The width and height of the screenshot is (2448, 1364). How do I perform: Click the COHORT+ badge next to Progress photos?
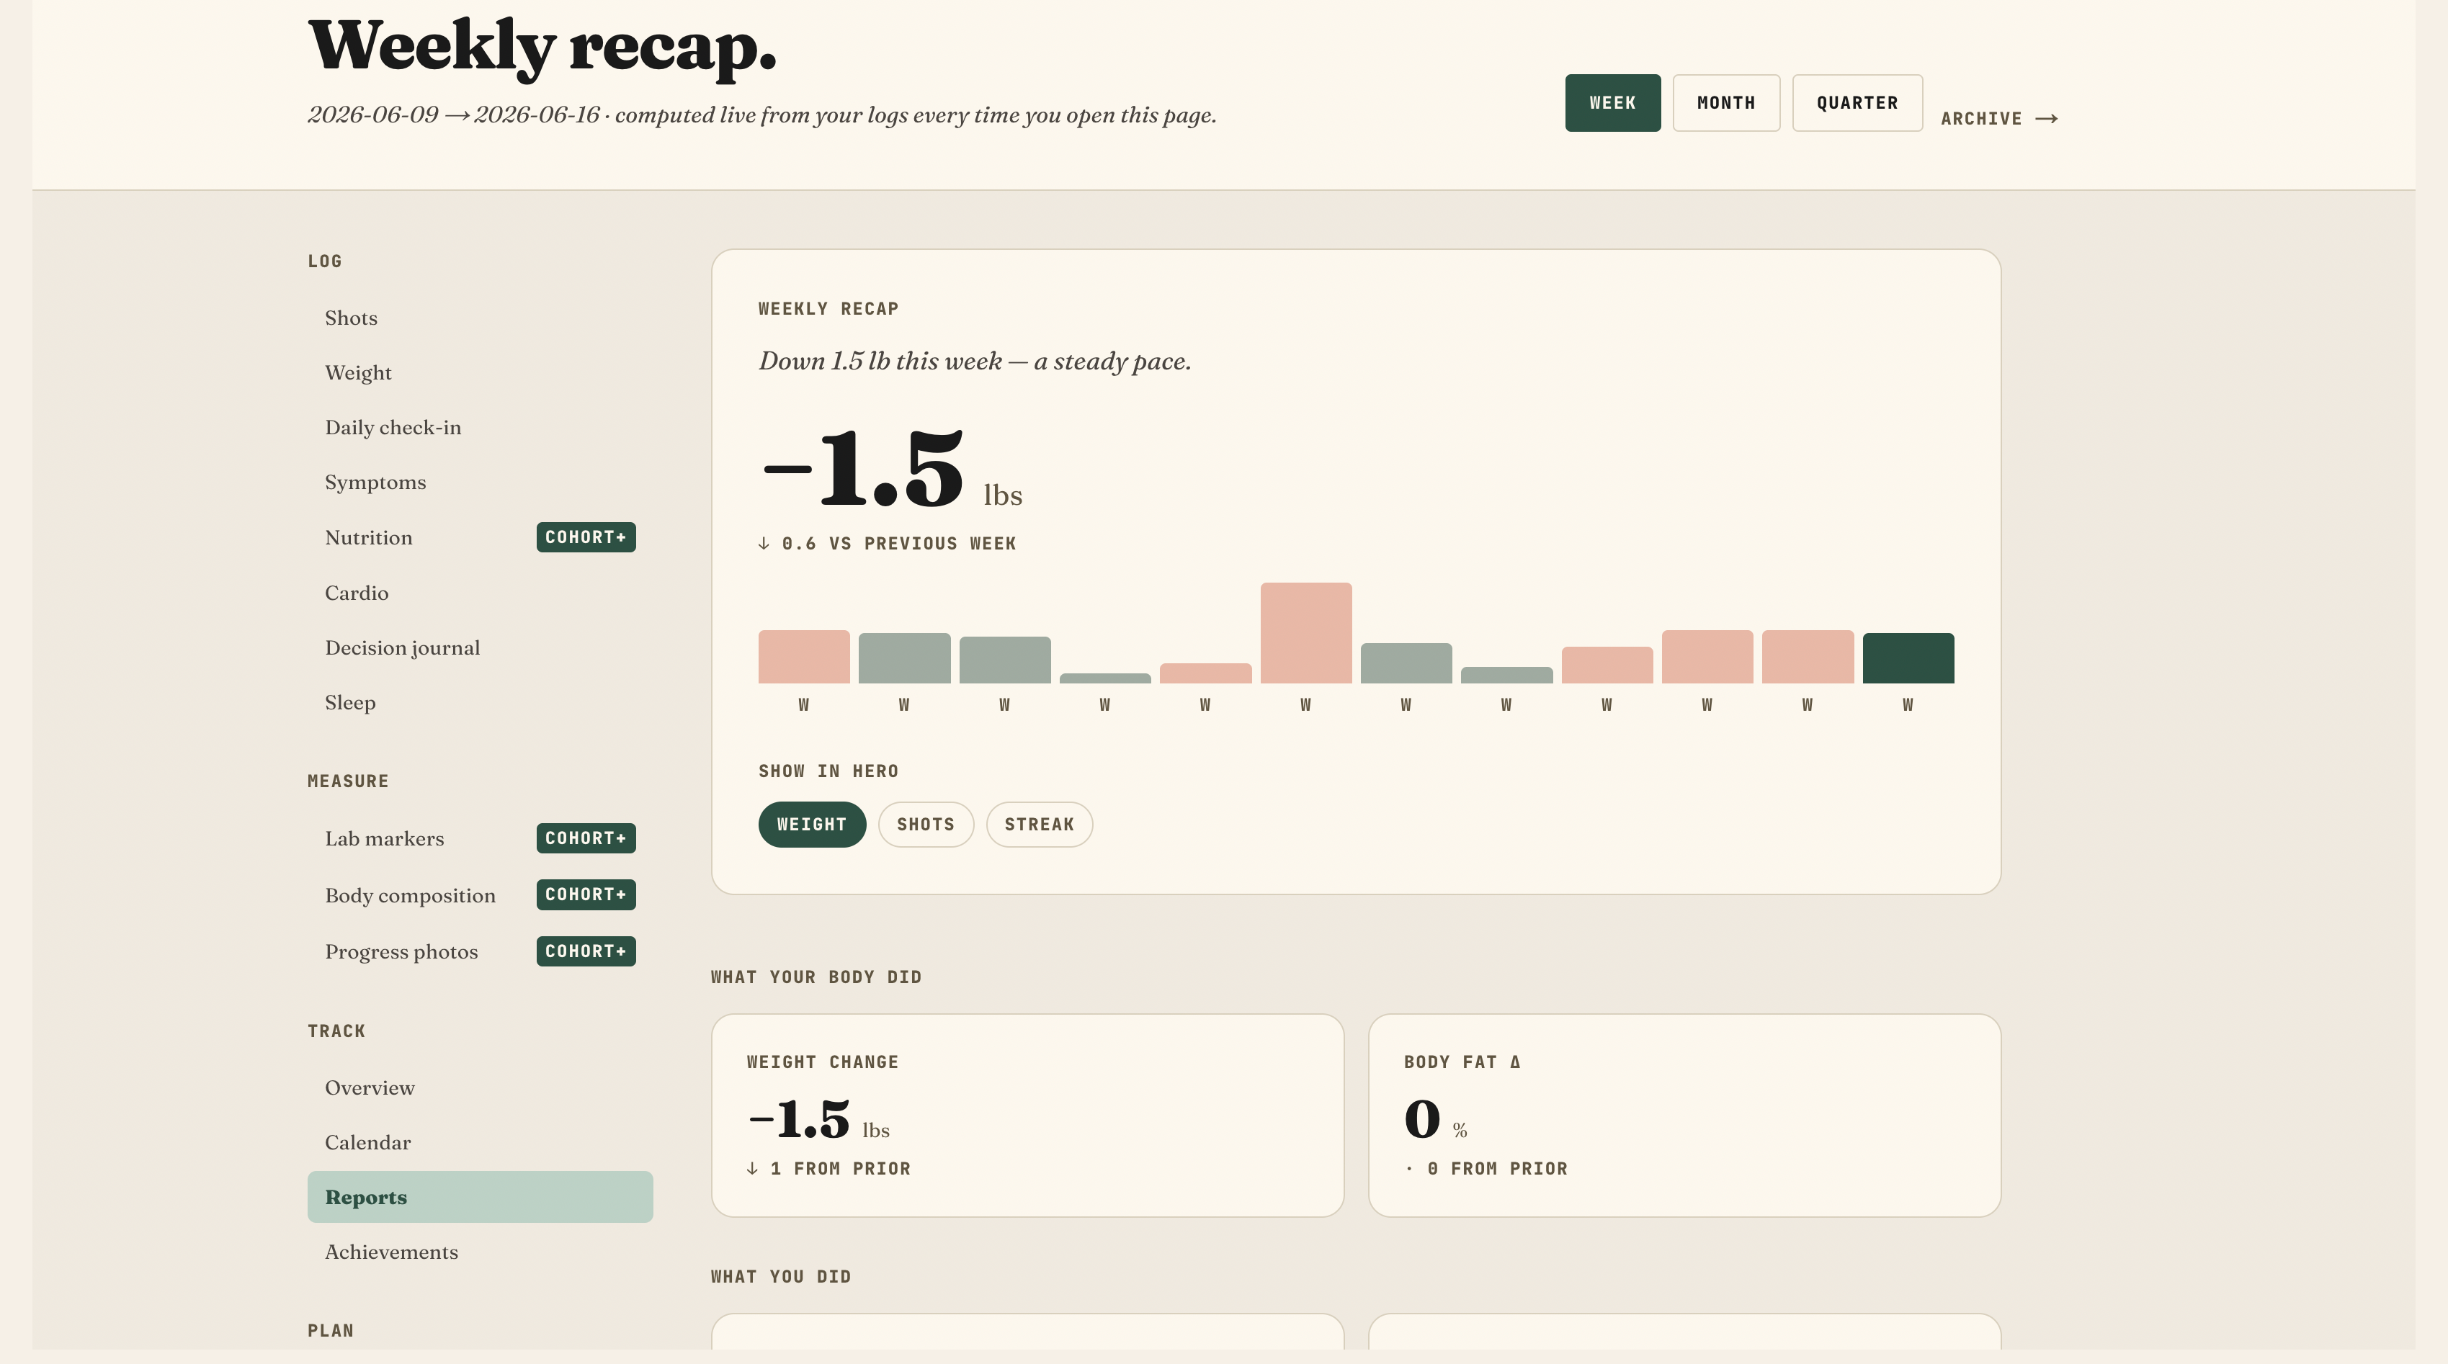click(586, 952)
